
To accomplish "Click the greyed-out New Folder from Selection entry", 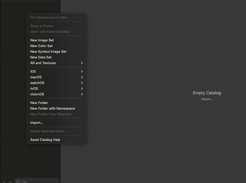I will (56, 114).
